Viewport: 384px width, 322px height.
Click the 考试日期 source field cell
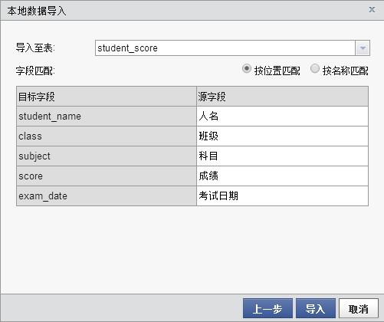[x=282, y=196]
